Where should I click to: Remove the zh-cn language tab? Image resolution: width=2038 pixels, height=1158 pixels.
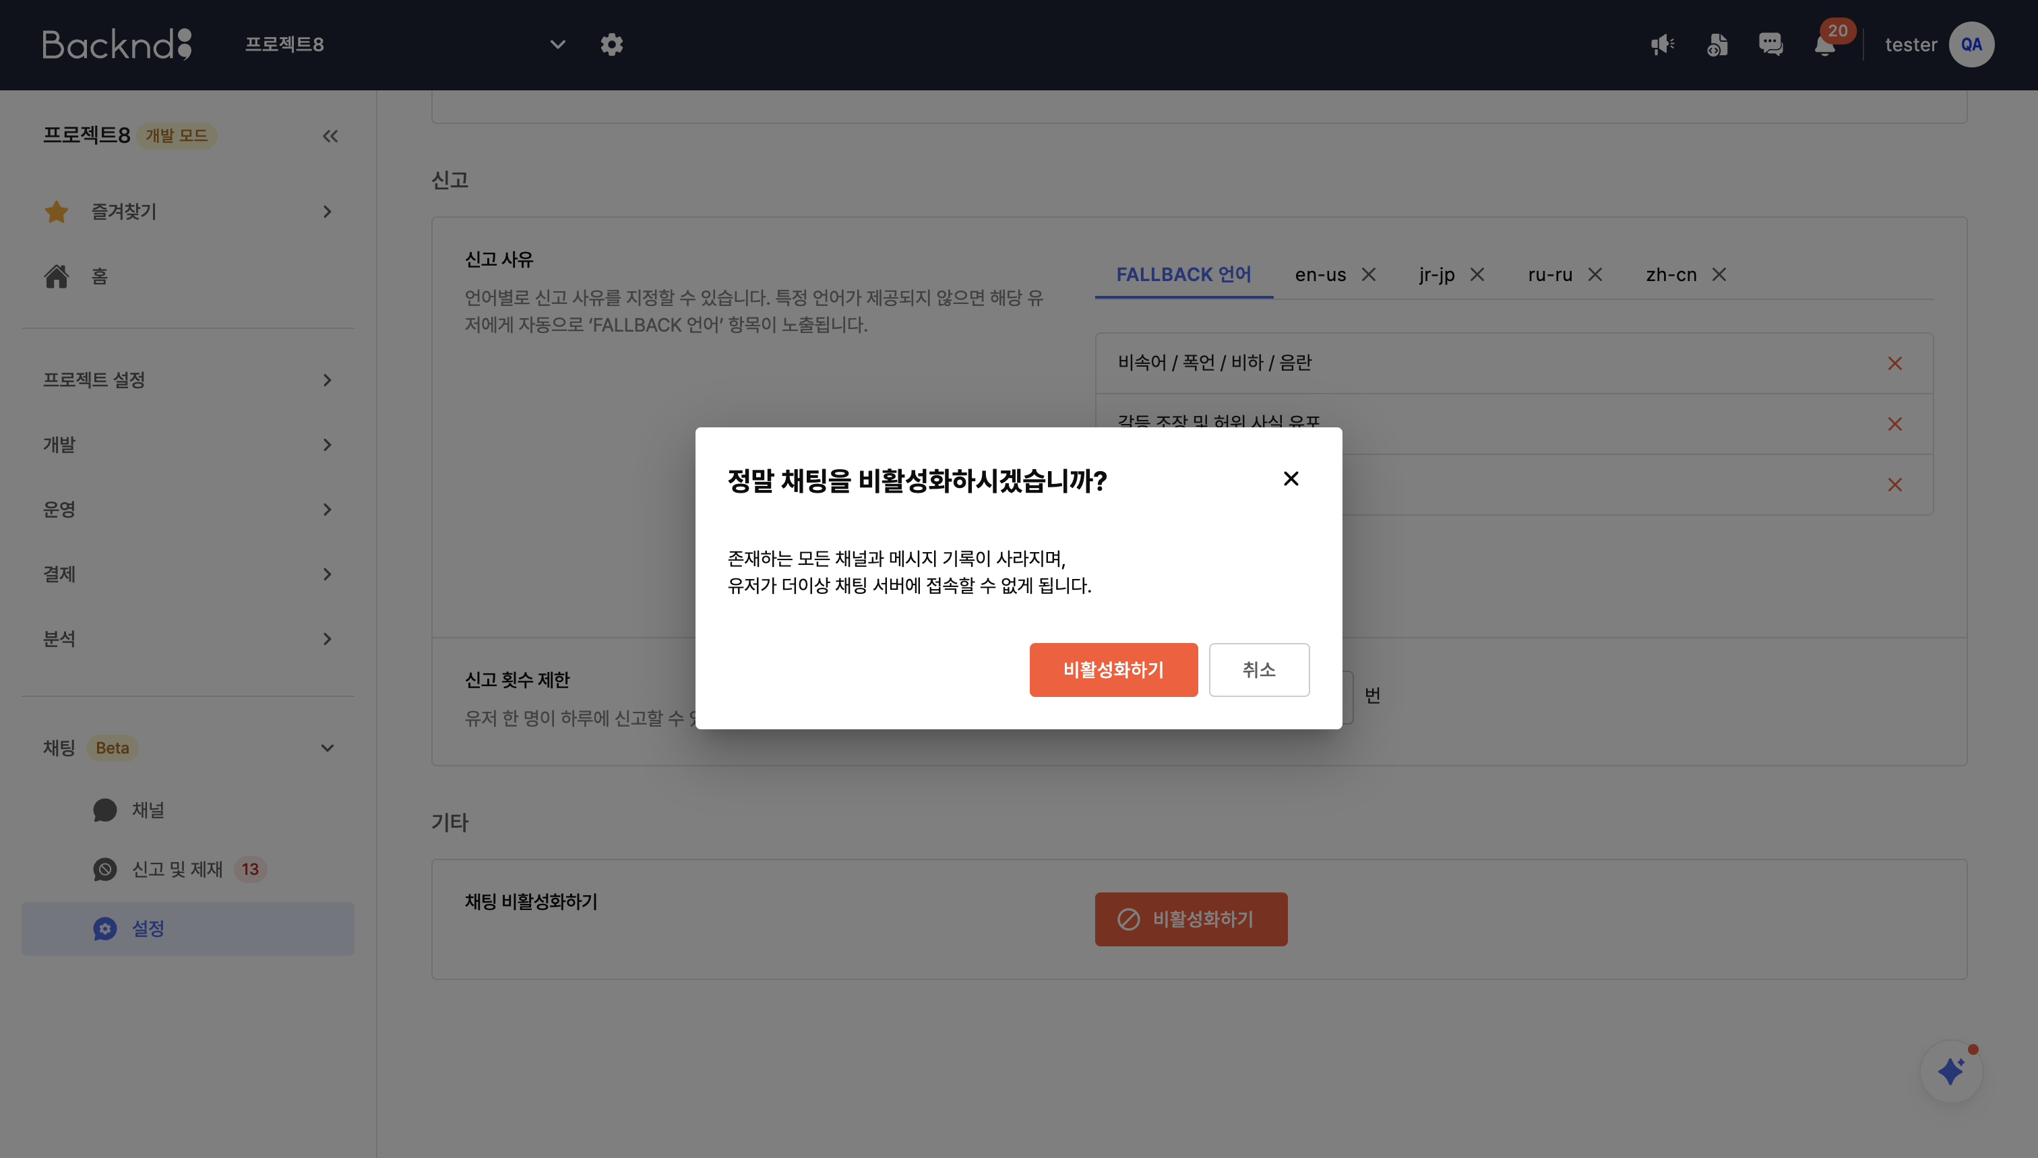(1719, 274)
